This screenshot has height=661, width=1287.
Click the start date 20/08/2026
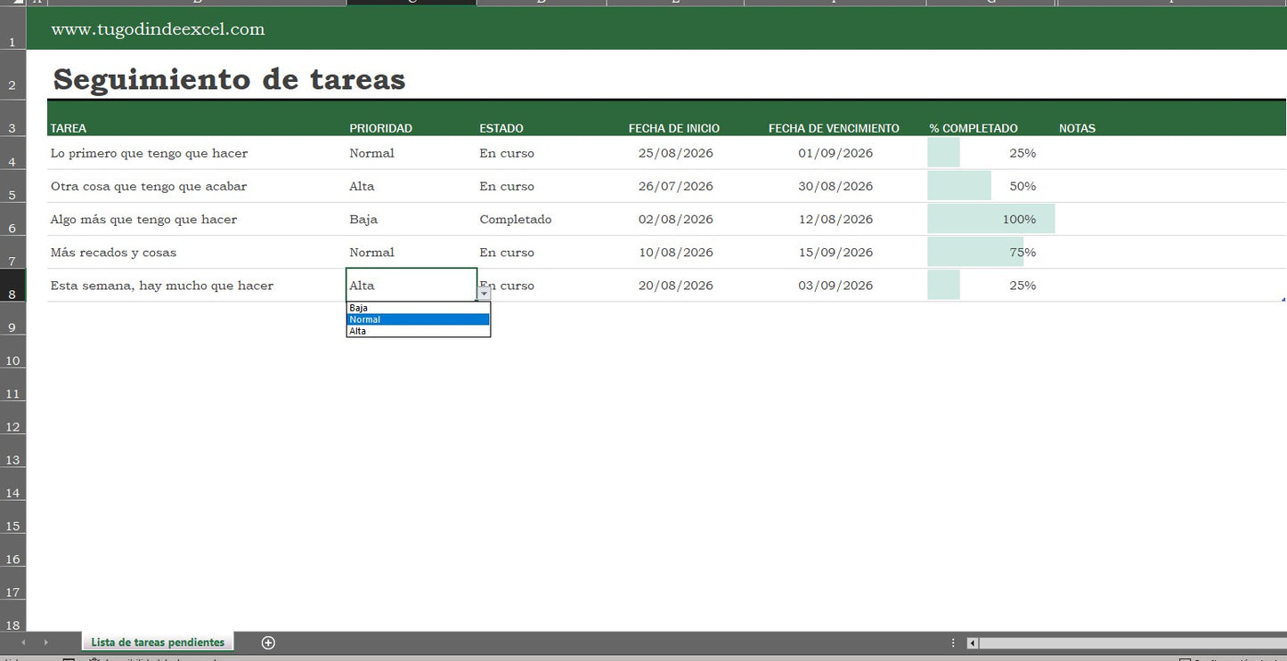coord(676,286)
